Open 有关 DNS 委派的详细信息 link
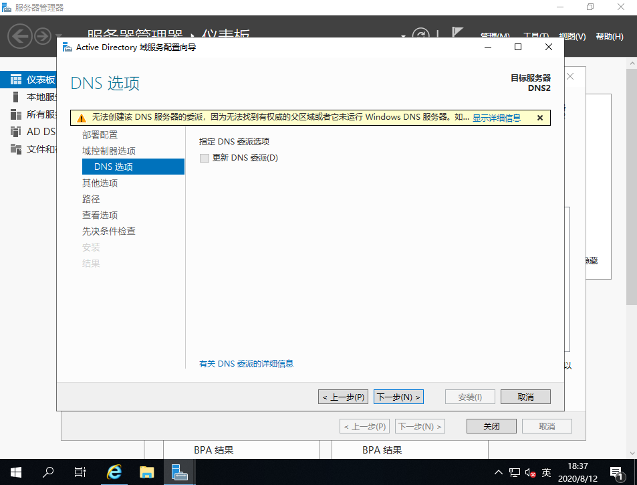Screen dimensions: 637x485 [246, 363]
